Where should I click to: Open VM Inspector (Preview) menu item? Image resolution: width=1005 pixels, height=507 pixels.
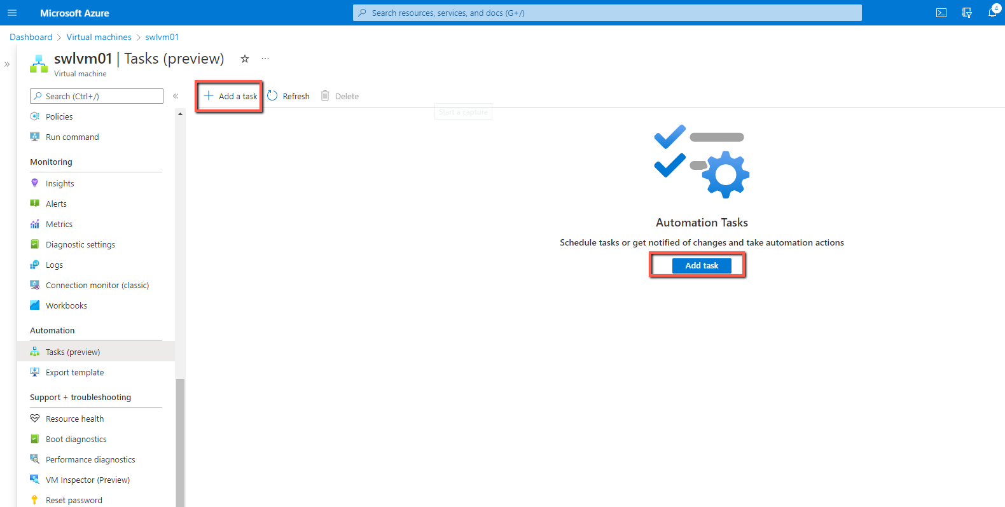click(88, 480)
